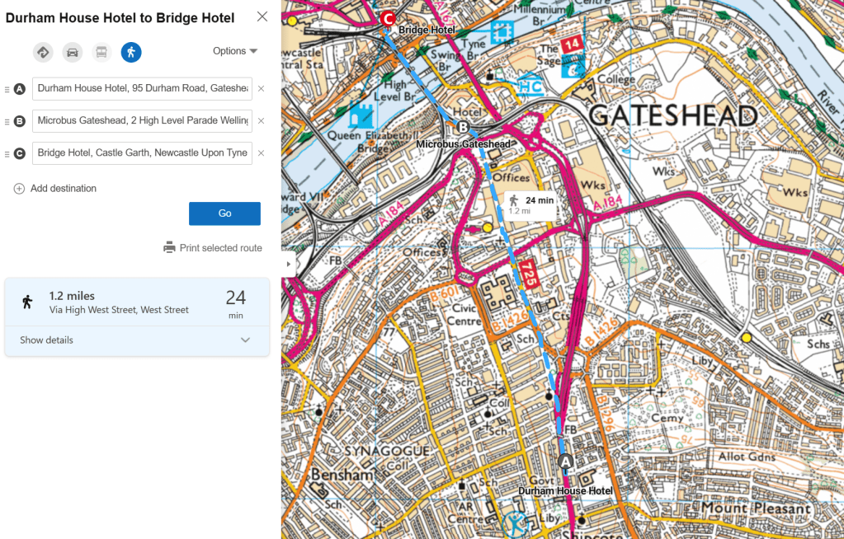Select the 1.2 miles walking route card

tap(136, 302)
